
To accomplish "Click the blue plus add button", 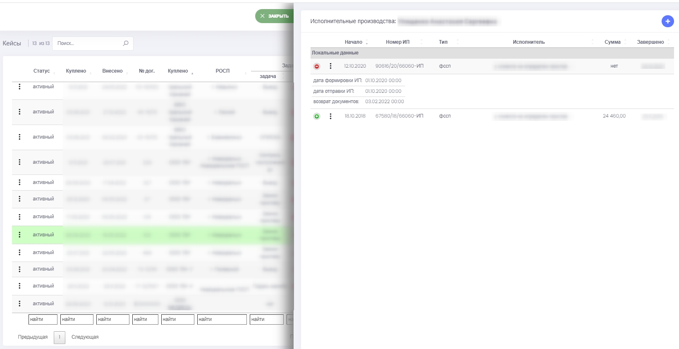I will [667, 21].
